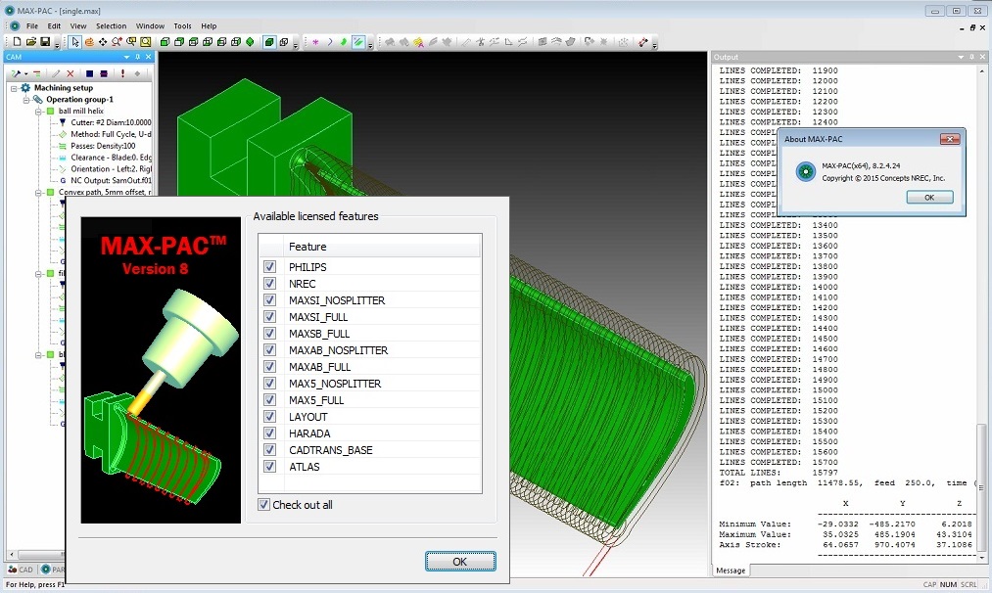Toggle the NREC feature checkbox
The height and width of the screenshot is (593, 992).
269,283
